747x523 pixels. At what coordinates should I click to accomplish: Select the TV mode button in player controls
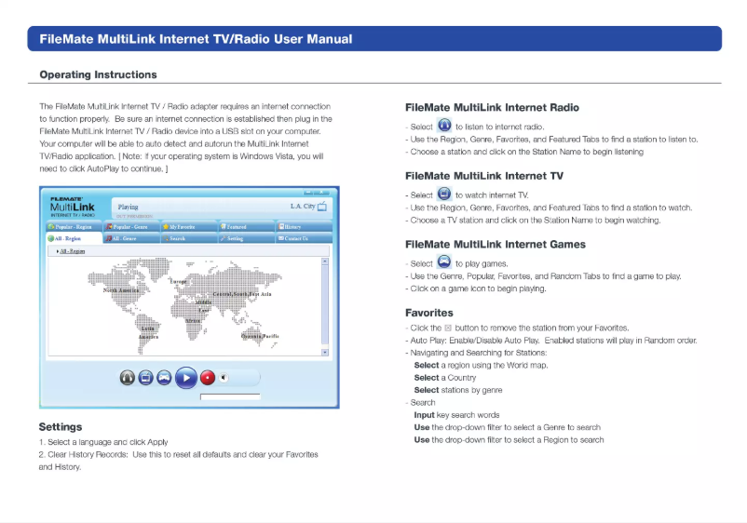pyautogui.click(x=145, y=378)
